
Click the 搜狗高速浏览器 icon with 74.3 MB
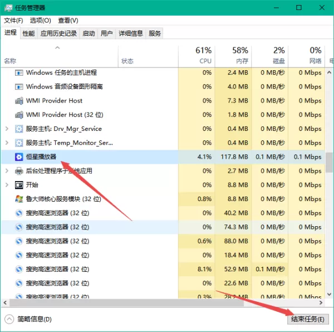[19, 227]
